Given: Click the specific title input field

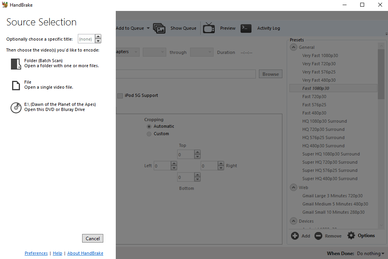Looking at the screenshot, I should point(86,39).
